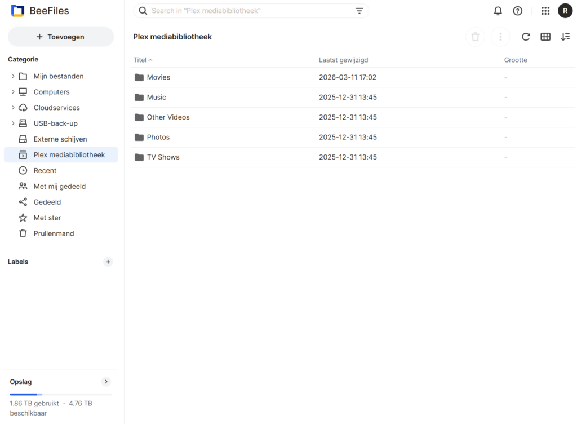Click the storage usage progress bar
The image size is (577, 424).
click(60, 394)
